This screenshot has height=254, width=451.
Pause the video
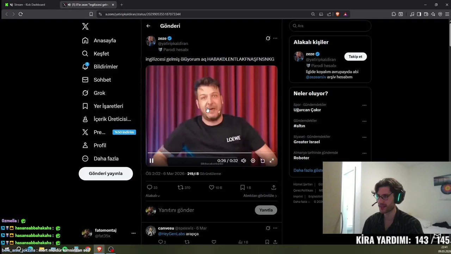tap(152, 161)
